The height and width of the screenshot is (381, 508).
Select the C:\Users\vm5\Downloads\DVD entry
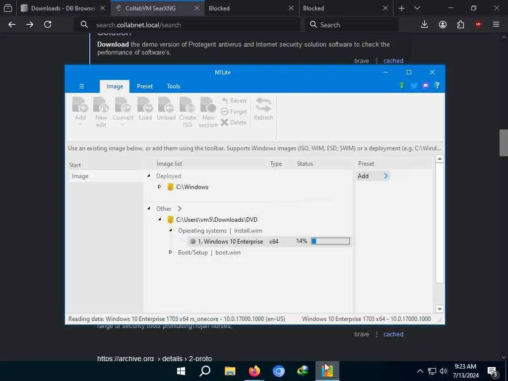coord(217,220)
